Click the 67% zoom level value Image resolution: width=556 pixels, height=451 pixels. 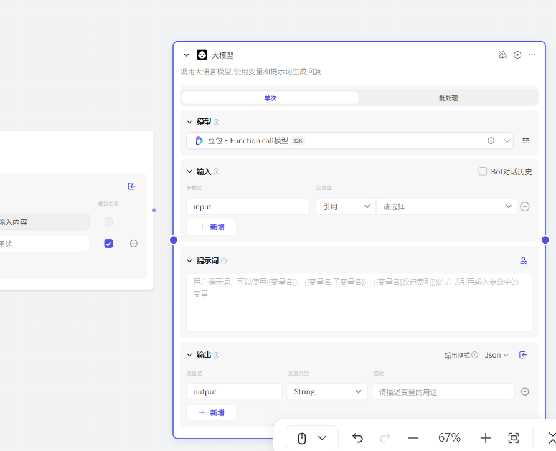(x=450, y=438)
